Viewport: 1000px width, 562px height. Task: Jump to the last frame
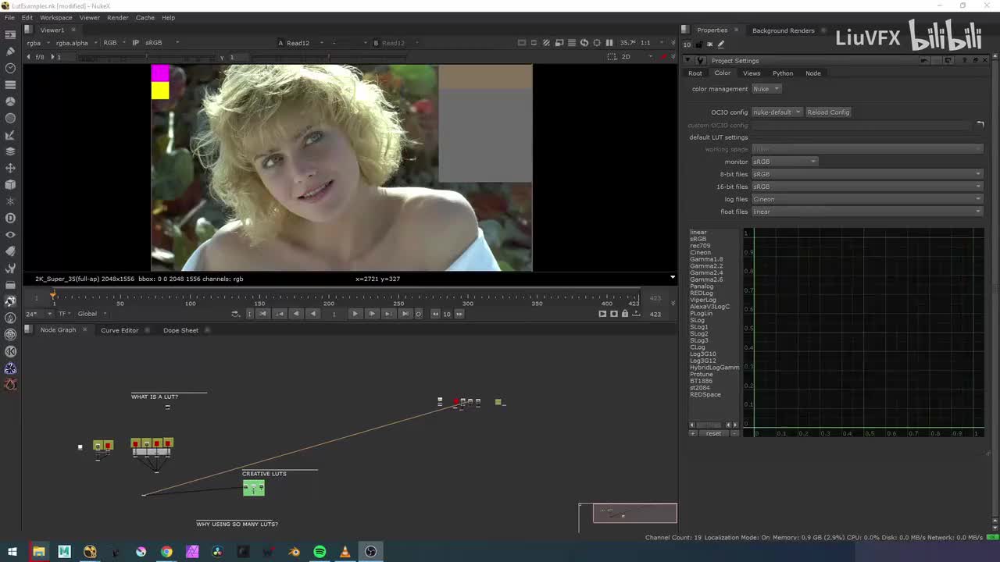[404, 314]
